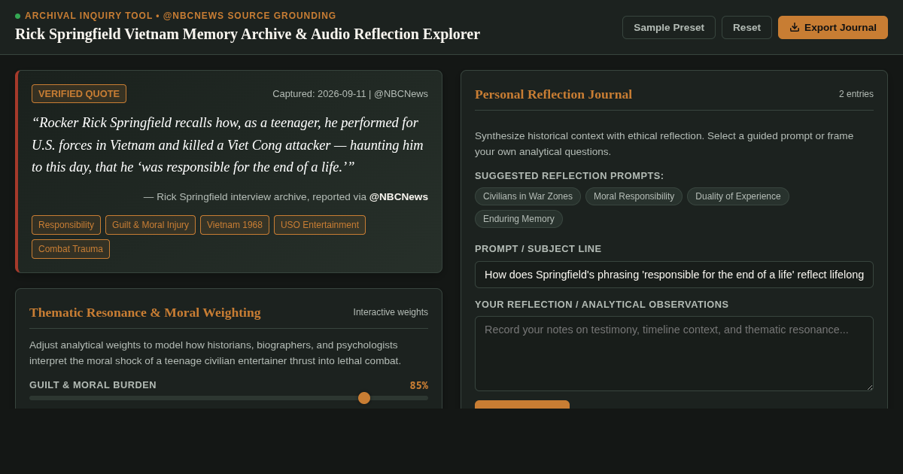This screenshot has width=903, height=474.
Task: Click the Personal Reflection Journal heading
Action: click(553, 94)
